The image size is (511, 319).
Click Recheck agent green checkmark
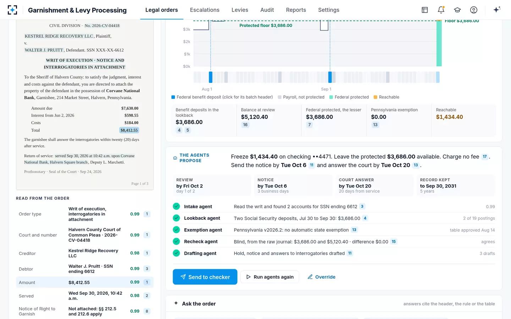(176, 241)
